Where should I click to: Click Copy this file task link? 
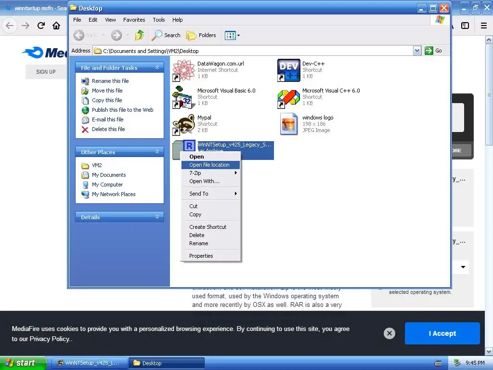point(107,100)
